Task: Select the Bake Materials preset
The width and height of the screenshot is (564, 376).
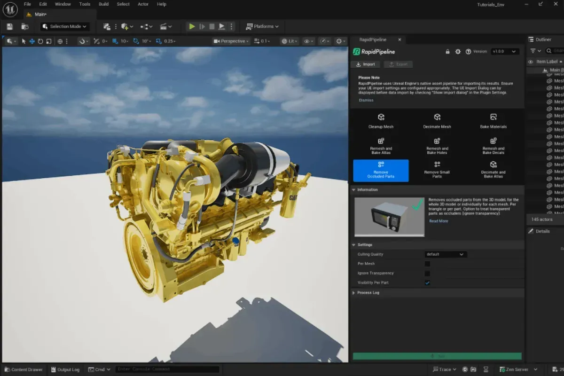Action: pyautogui.click(x=493, y=121)
